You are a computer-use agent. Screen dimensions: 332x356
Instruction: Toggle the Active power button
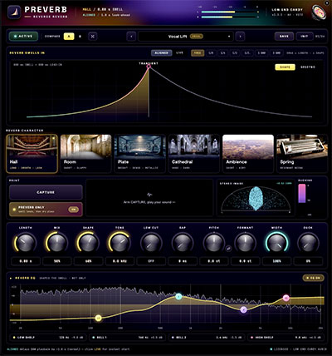(23, 37)
